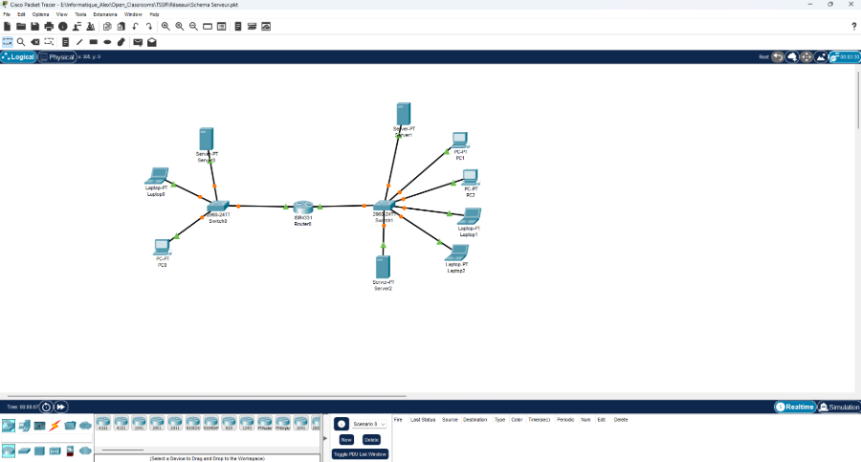The image size is (861, 462).
Task: Click the Copy toolbar icon
Action: 107,27
